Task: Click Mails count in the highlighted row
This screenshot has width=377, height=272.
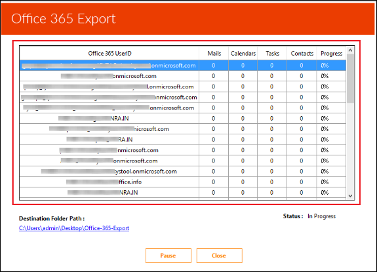Action: (214, 66)
